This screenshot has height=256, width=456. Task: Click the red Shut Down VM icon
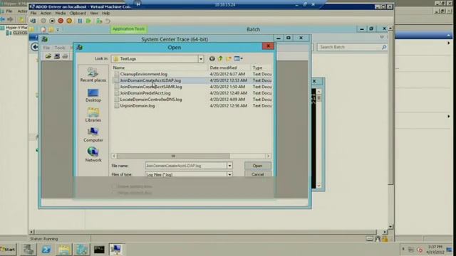(61, 21)
